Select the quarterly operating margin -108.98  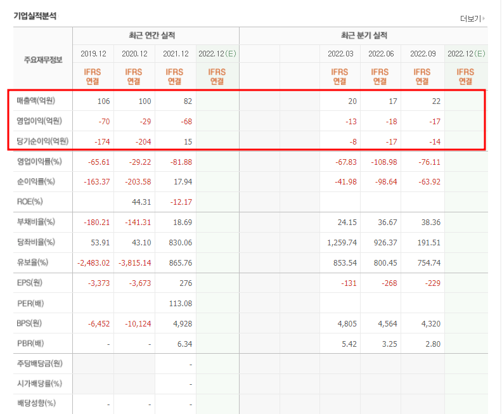(384, 162)
